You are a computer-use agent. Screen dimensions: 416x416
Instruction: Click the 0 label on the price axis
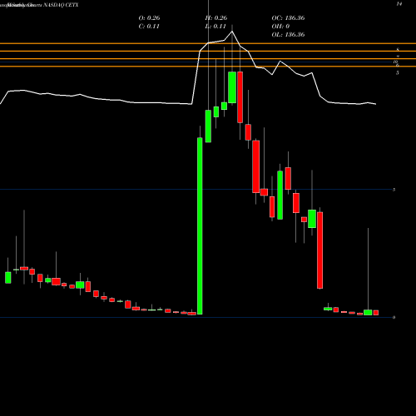(394, 317)
